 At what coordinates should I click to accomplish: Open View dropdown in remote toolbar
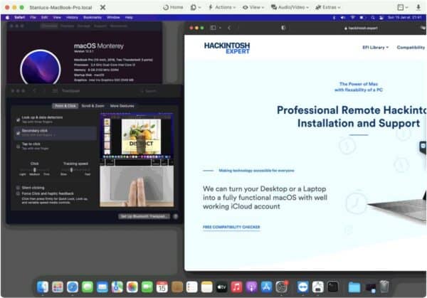[253, 7]
